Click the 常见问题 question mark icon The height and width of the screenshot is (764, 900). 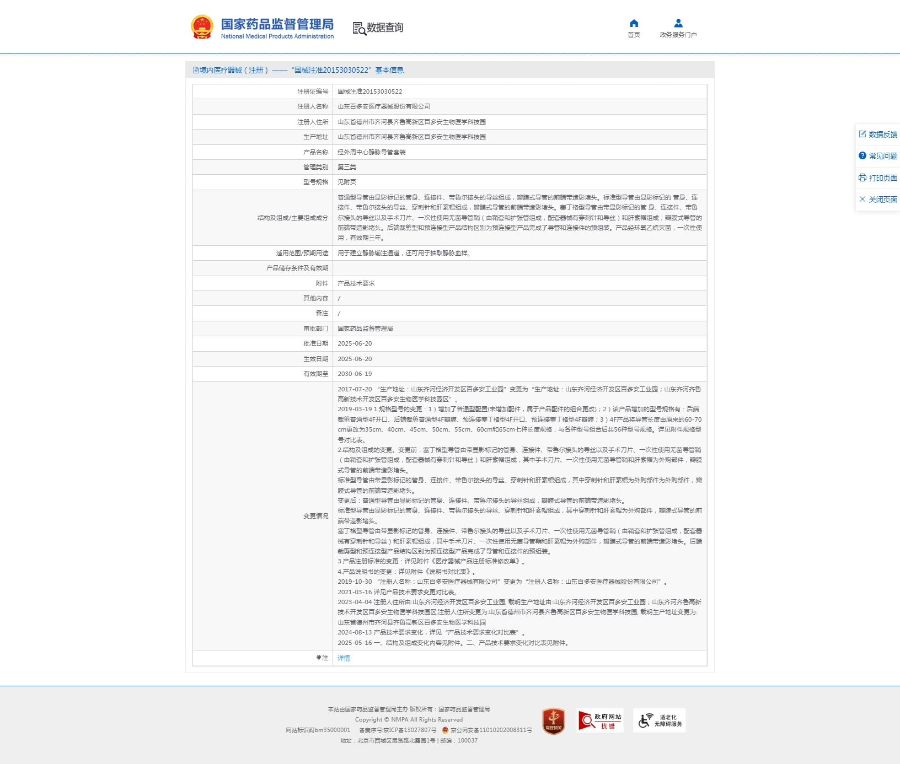pyautogui.click(x=863, y=155)
